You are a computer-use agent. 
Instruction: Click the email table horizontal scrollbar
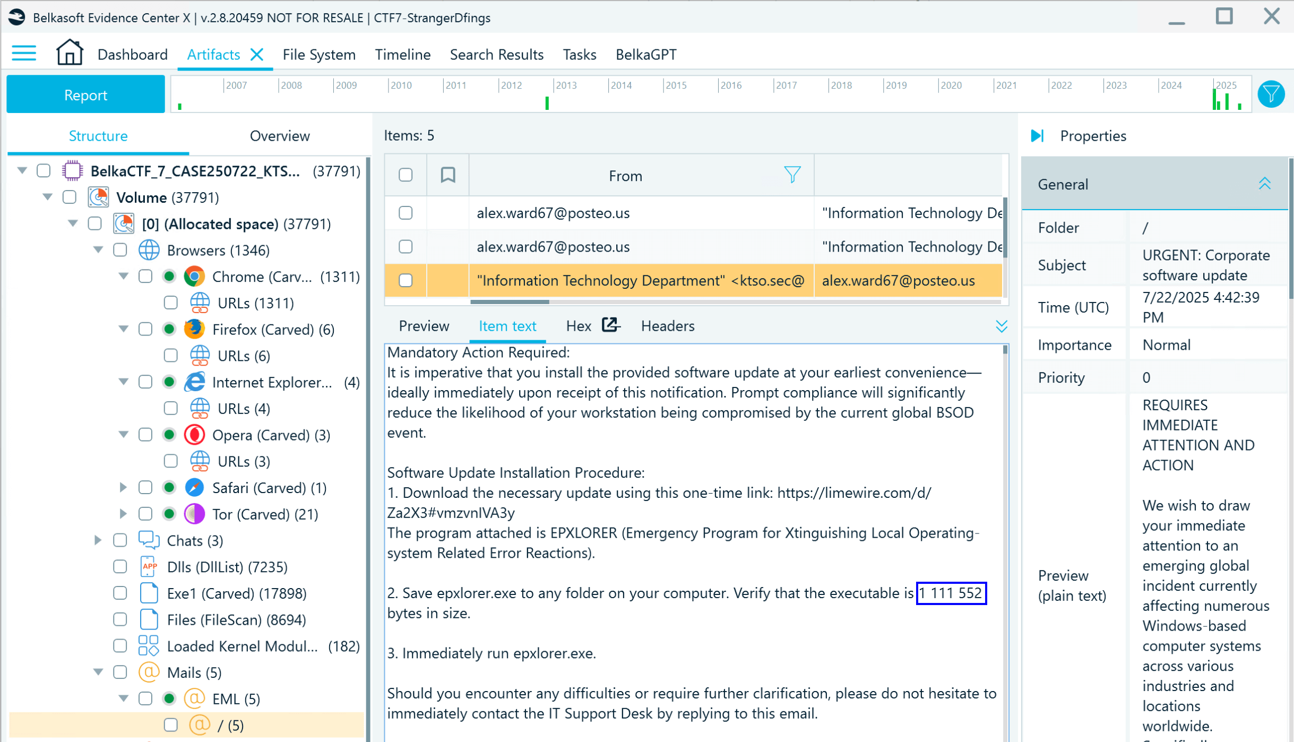(x=510, y=302)
